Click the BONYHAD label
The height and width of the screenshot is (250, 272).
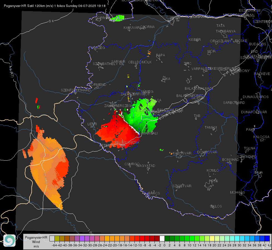coord(231,160)
